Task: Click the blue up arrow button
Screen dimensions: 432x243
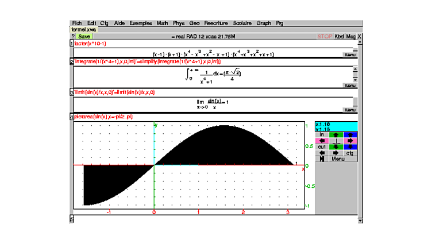Action: coord(350,134)
